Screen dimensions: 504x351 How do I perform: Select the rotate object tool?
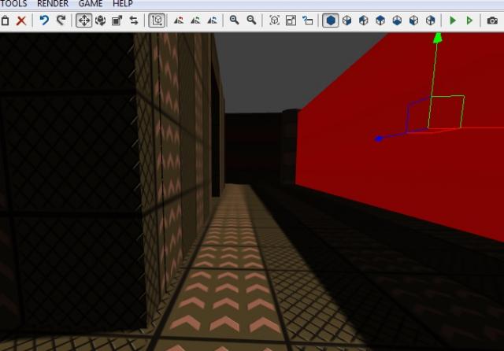[x=100, y=20]
